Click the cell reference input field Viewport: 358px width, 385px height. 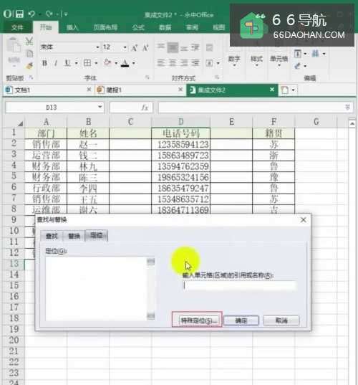pos(240,285)
